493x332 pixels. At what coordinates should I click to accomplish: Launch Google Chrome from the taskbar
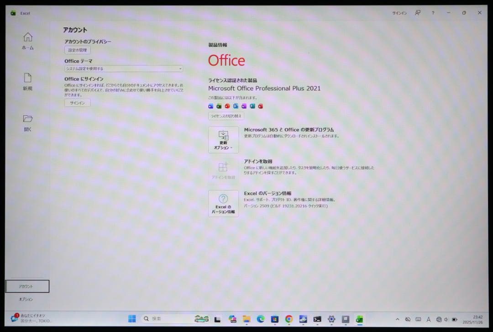click(x=288, y=319)
